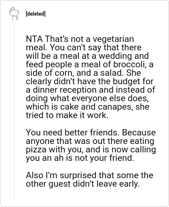This screenshot has height=207, width=169.
Task: Click the word 'surprised' in last paragraph
Action: 78,176
